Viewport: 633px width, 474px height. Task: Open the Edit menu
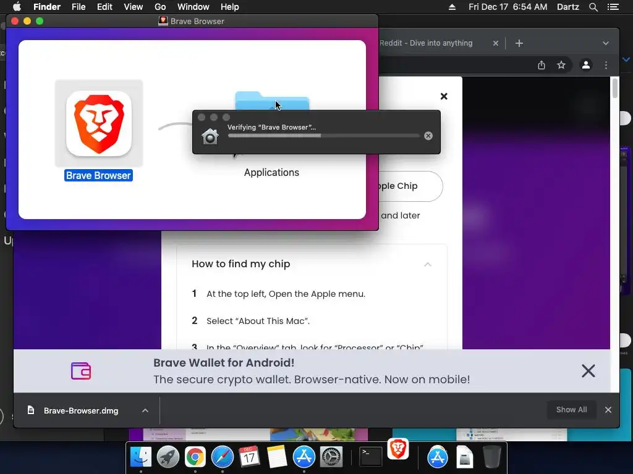tap(104, 7)
